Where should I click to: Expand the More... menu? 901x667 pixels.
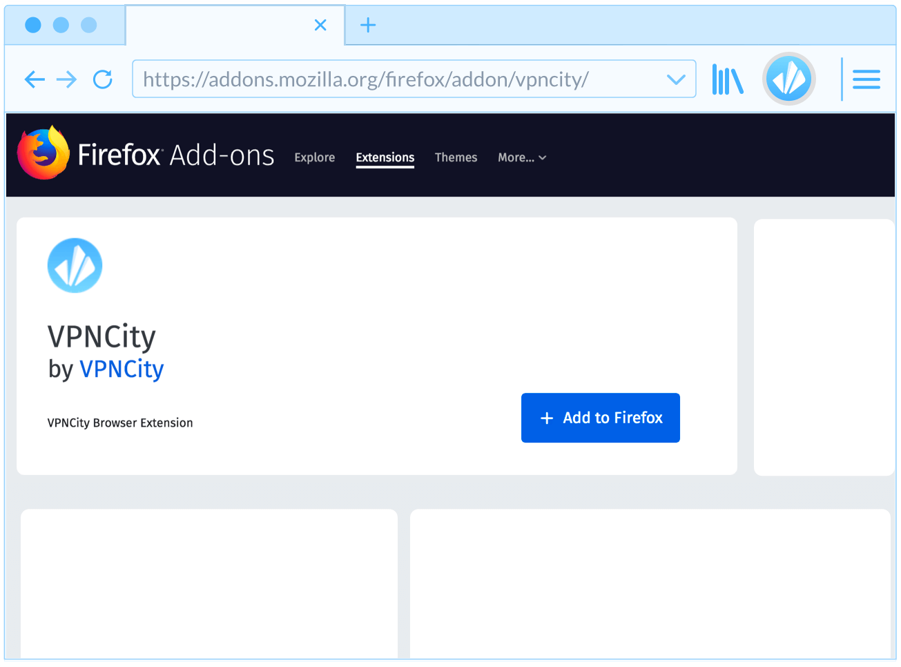pos(522,157)
